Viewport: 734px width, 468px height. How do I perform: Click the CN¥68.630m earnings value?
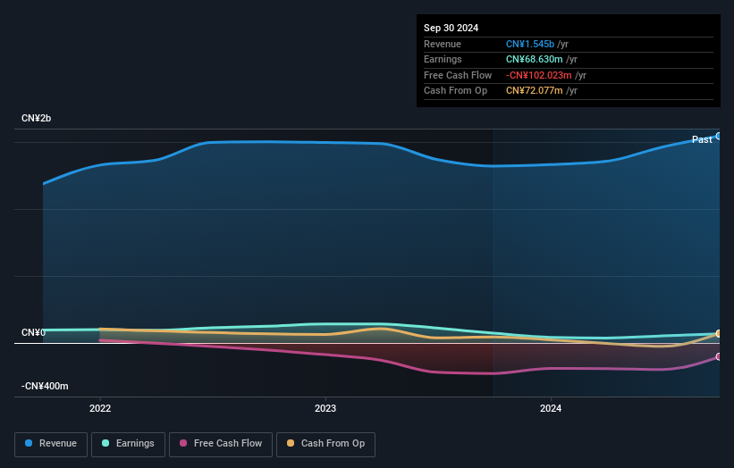coord(534,59)
